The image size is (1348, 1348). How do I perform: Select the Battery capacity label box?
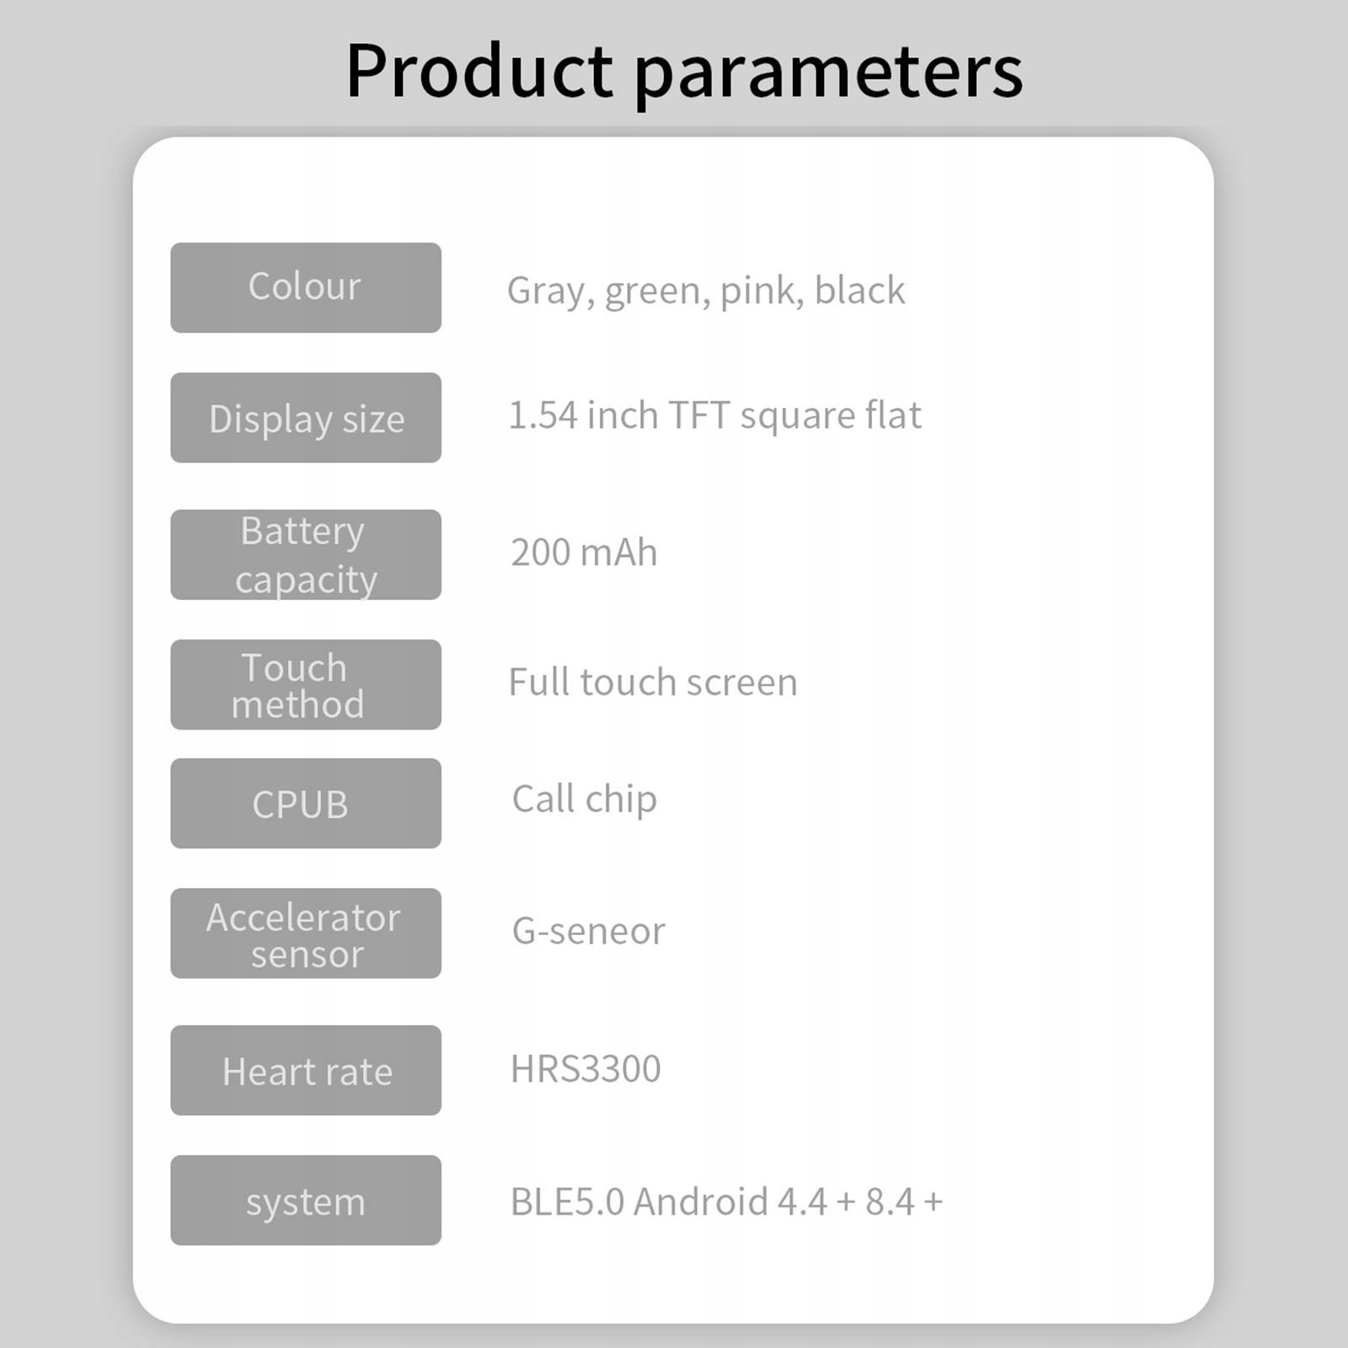point(306,554)
